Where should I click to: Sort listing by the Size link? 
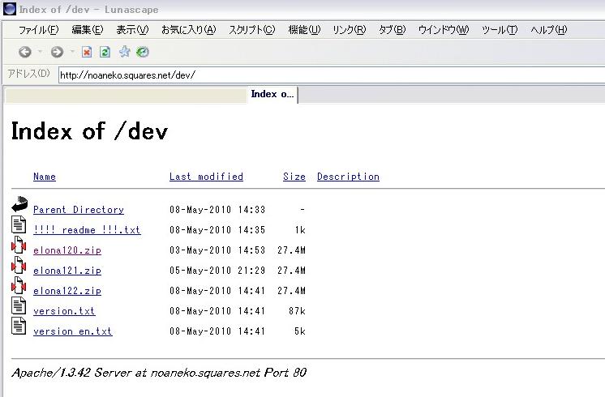(x=294, y=177)
